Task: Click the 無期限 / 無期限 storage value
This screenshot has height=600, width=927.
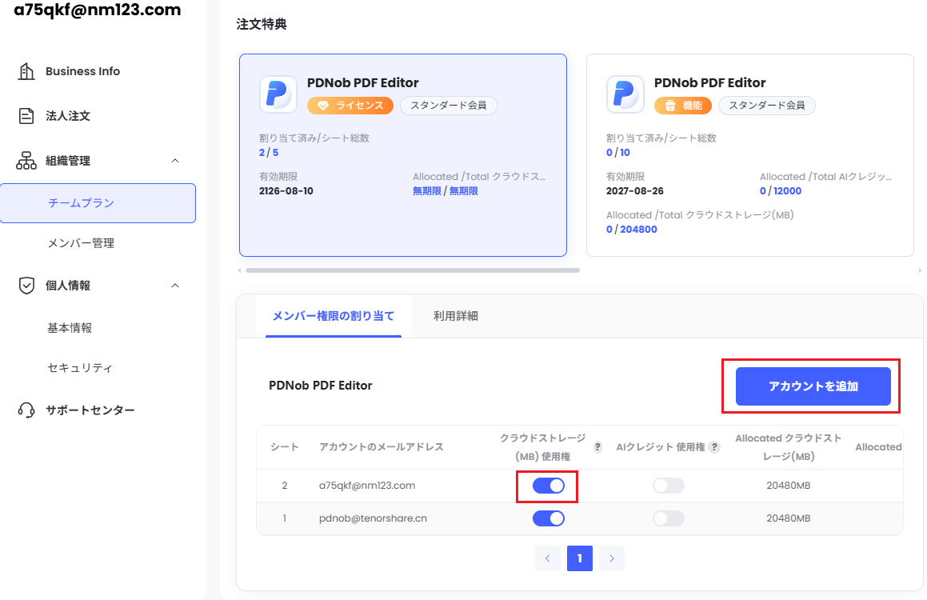Action: point(446,191)
